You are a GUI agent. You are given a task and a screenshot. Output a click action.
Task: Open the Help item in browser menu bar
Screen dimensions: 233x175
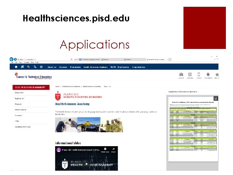click(37, 62)
